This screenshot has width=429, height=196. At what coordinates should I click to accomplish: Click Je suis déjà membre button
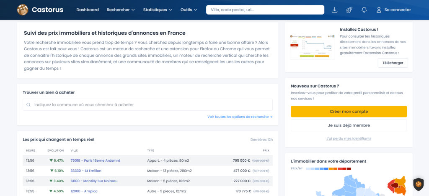(349, 125)
